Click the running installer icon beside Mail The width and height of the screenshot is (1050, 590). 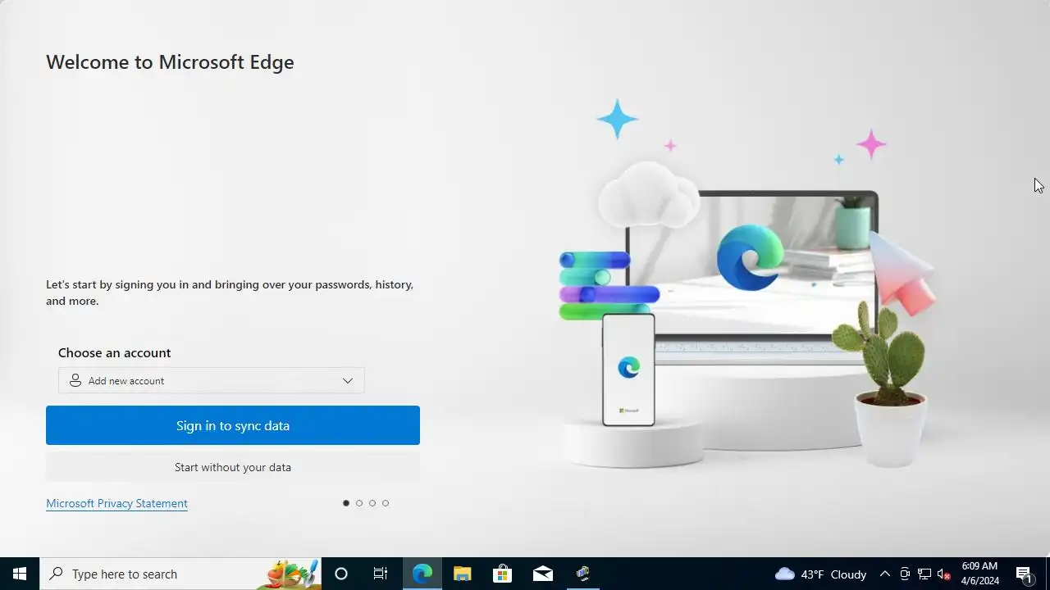click(x=583, y=574)
